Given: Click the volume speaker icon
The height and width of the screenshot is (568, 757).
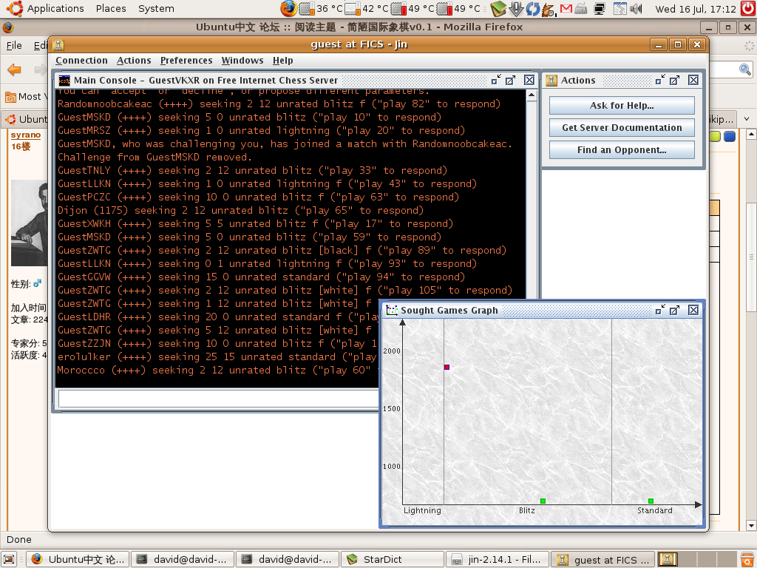Looking at the screenshot, I should click(x=637, y=8).
